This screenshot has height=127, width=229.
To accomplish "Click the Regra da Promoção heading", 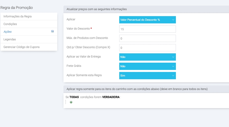I will coord(17,8).
